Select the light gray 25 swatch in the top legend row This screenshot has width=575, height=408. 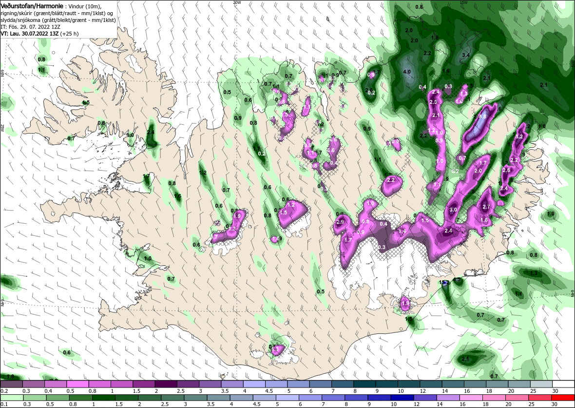542,384
